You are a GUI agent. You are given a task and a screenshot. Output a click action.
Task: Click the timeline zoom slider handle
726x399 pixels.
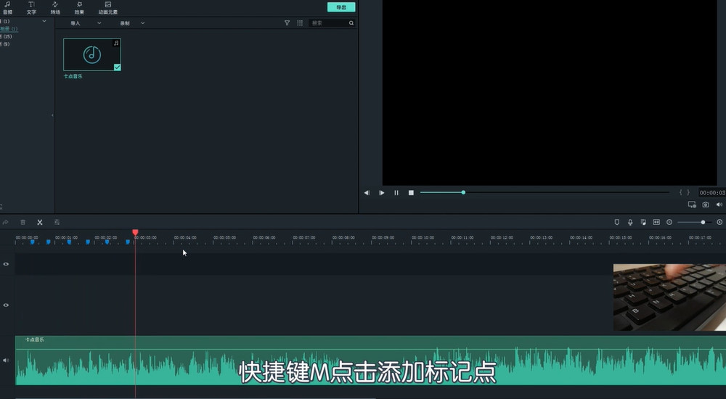pyautogui.click(x=703, y=222)
